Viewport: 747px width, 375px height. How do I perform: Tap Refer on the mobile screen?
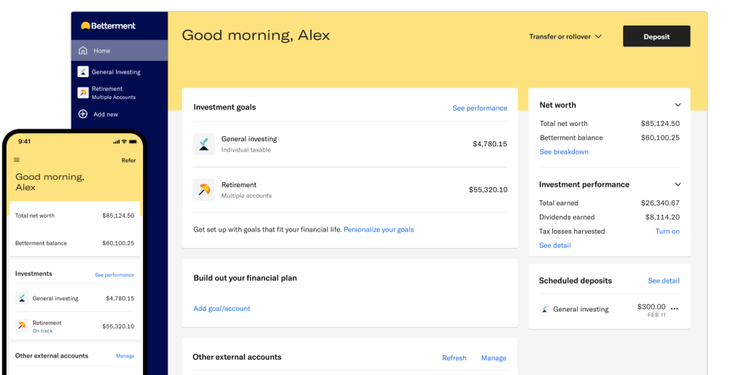coord(128,160)
